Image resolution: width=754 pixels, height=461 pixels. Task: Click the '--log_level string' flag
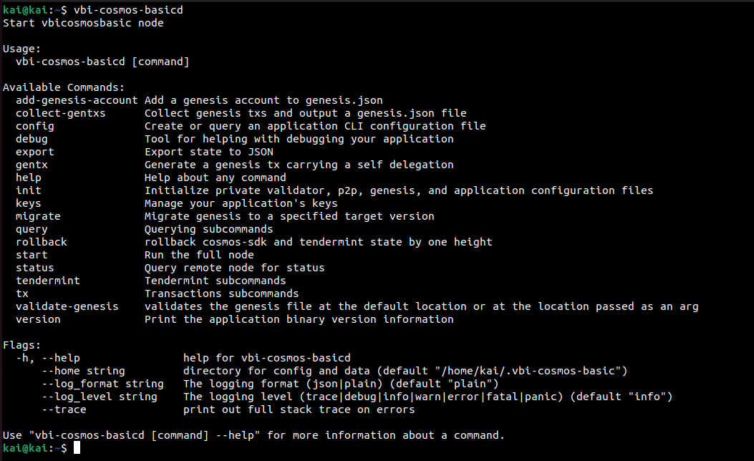(x=99, y=397)
